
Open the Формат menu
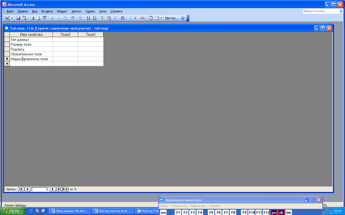coord(62,11)
